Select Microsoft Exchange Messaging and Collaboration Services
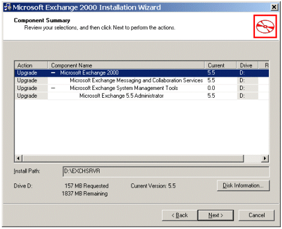Viewport: 282px width, 229px height. [136, 80]
